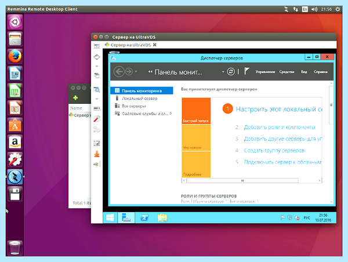Select the 'Что нового' tile
The image size is (348, 262).
[196, 137]
